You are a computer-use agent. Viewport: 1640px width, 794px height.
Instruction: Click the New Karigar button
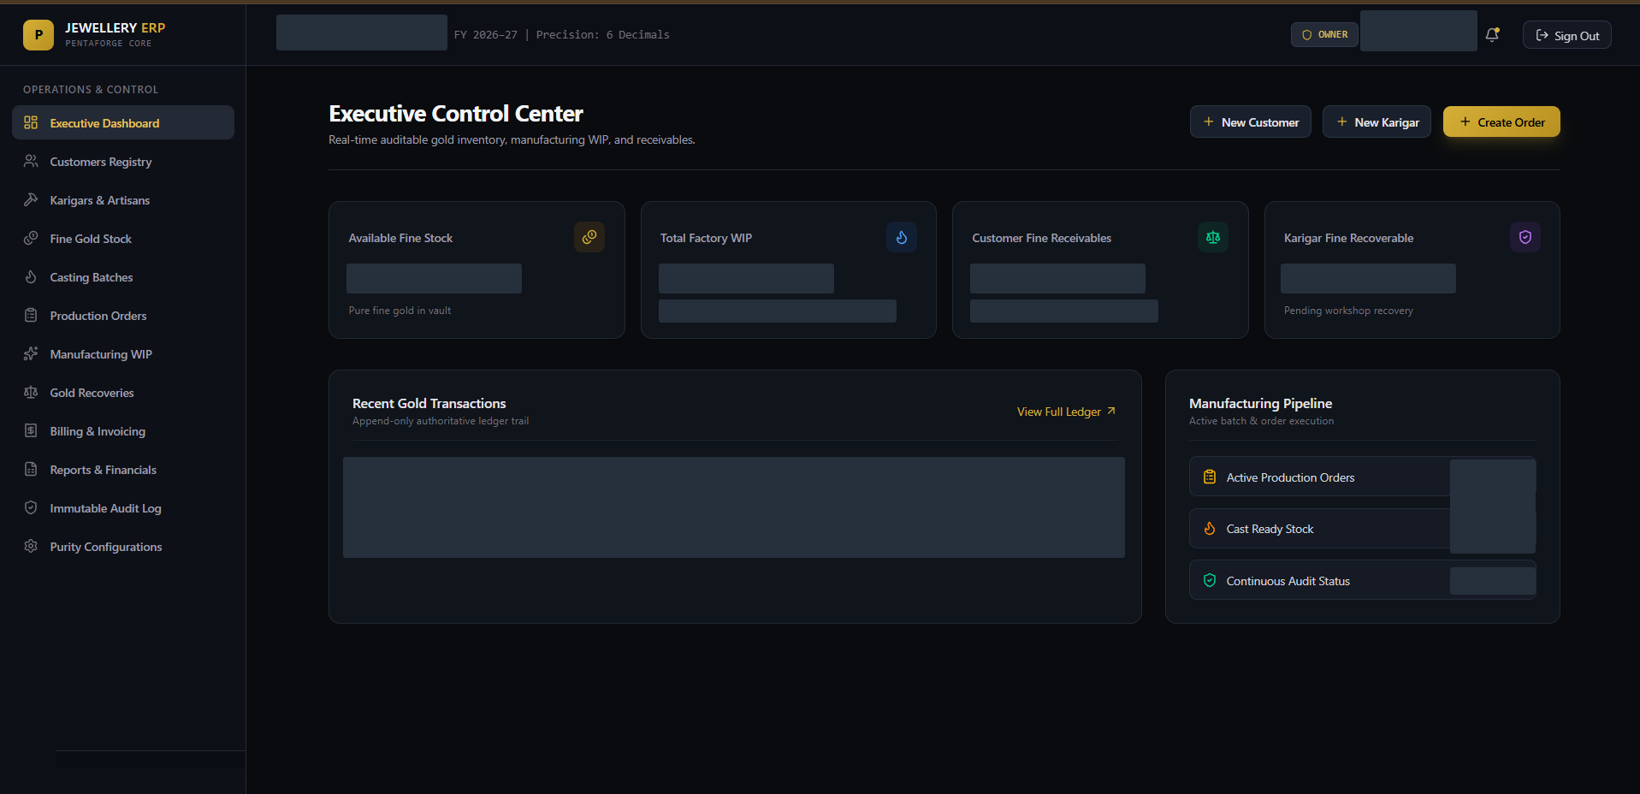(x=1377, y=121)
